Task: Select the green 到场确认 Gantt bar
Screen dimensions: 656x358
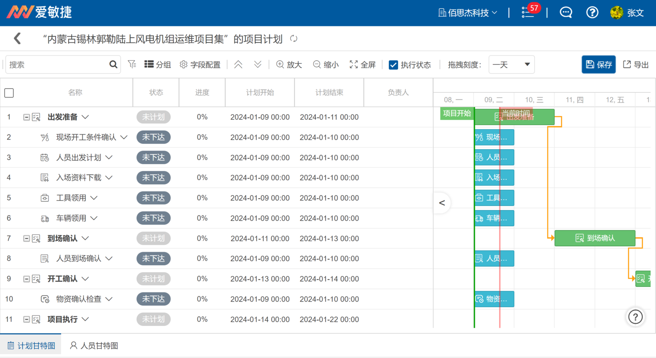Action: pos(595,238)
